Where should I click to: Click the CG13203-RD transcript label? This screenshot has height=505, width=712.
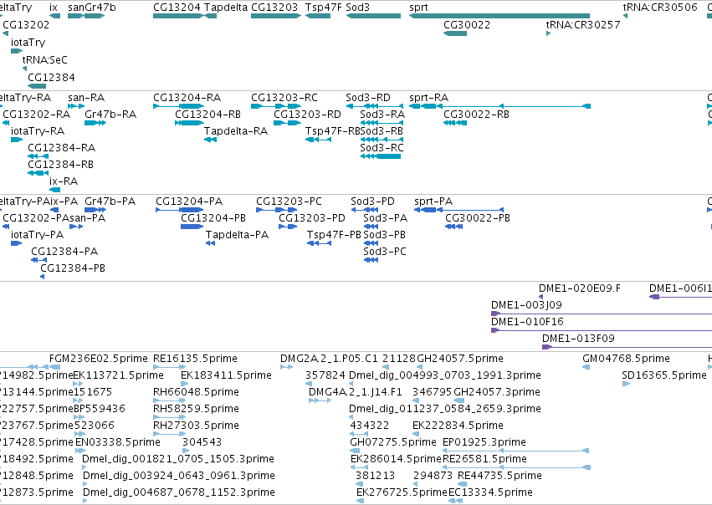[307, 115]
